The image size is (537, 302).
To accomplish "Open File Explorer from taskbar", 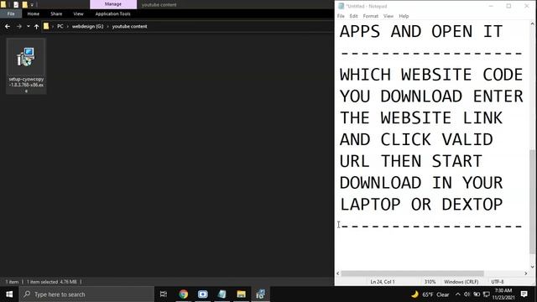I will coord(241,294).
